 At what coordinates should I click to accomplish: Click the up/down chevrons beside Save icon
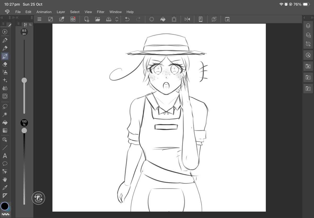pos(117,19)
